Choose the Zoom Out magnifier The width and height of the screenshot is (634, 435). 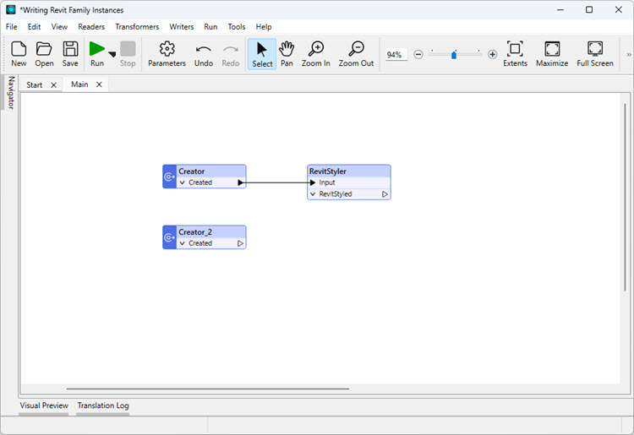356,49
